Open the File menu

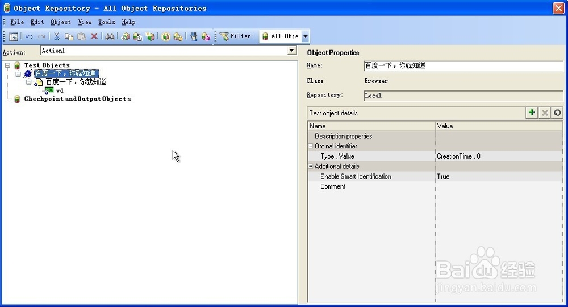[17, 22]
